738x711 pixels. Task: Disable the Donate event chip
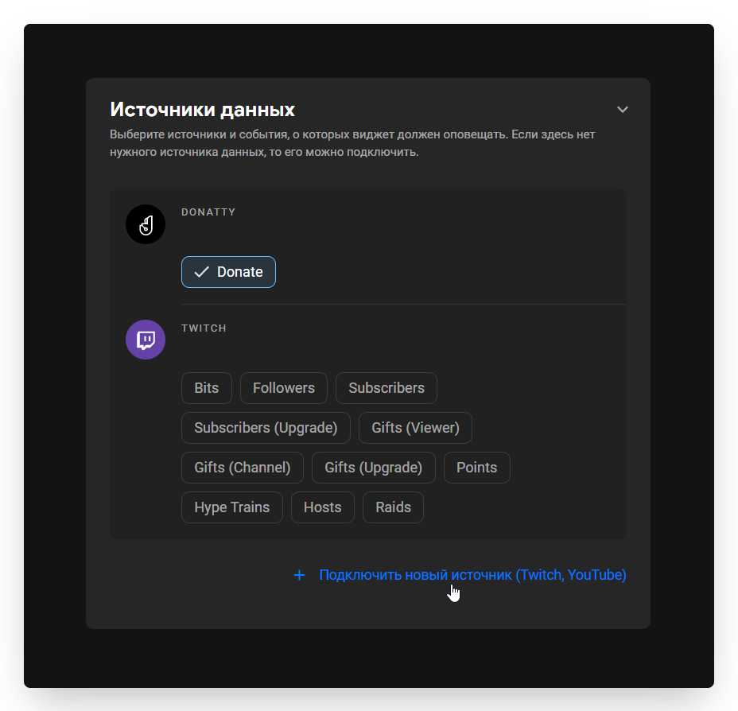228,272
